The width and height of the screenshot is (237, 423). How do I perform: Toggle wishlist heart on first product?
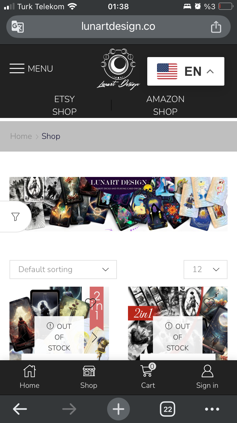90,303
